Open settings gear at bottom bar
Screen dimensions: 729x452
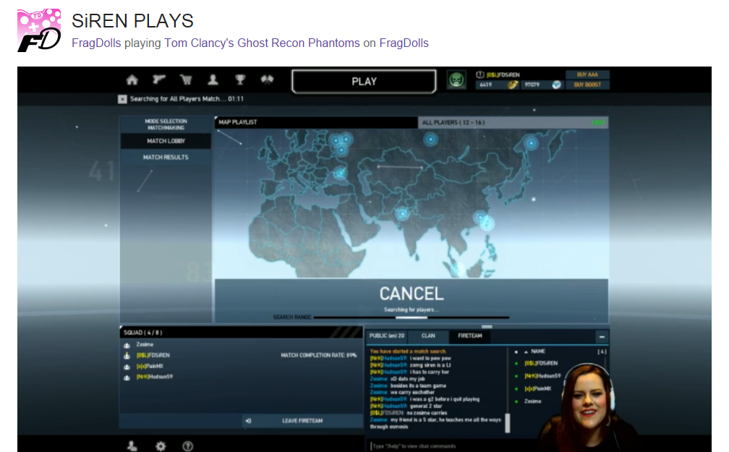pyautogui.click(x=161, y=446)
